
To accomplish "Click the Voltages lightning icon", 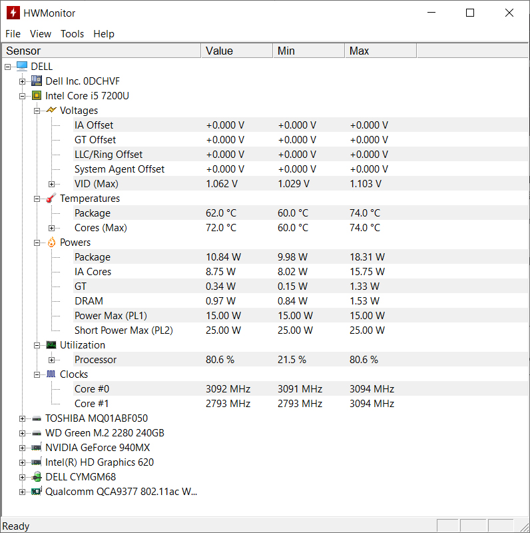I will [x=51, y=110].
